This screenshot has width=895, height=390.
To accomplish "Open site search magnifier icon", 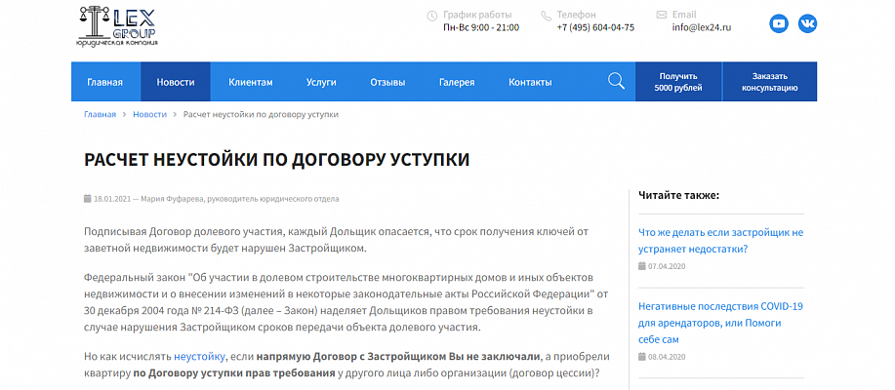I will pyautogui.click(x=616, y=81).
